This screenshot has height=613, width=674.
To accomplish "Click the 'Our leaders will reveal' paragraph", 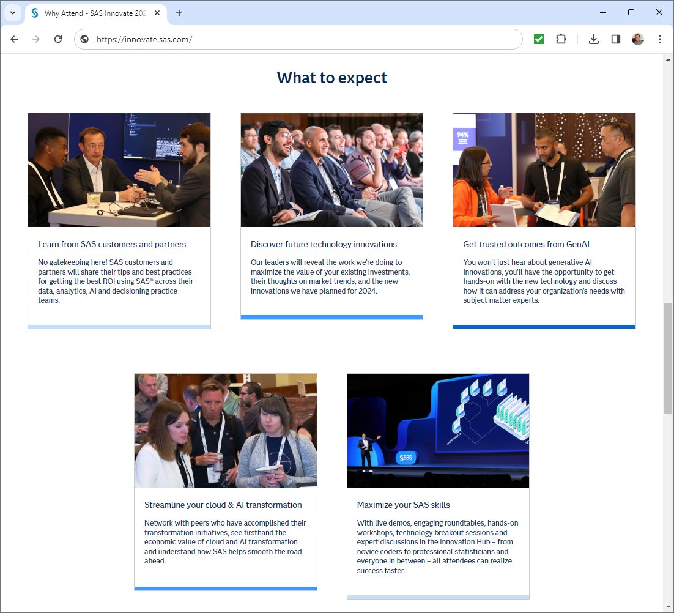I will click(330, 277).
